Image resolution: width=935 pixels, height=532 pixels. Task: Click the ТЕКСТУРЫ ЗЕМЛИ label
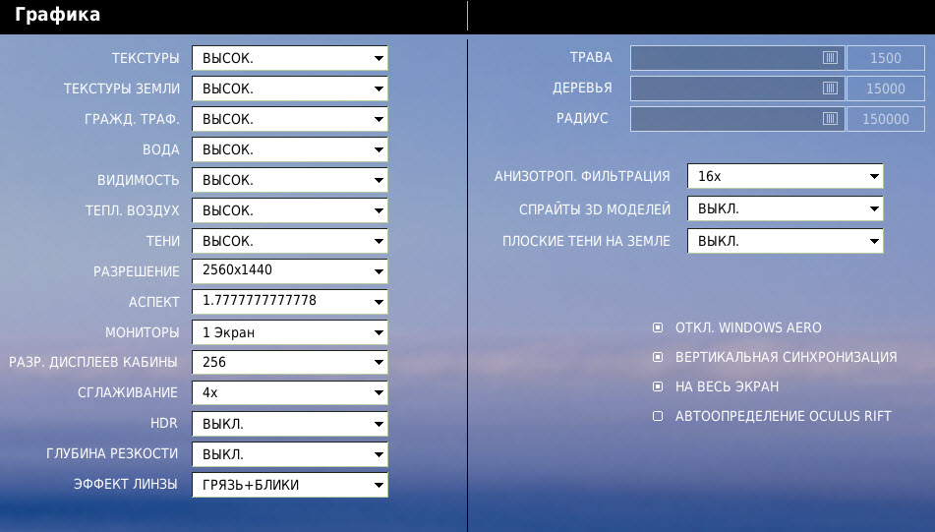[x=122, y=89]
